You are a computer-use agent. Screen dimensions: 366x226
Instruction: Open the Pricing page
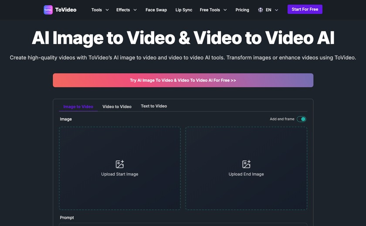point(242,10)
